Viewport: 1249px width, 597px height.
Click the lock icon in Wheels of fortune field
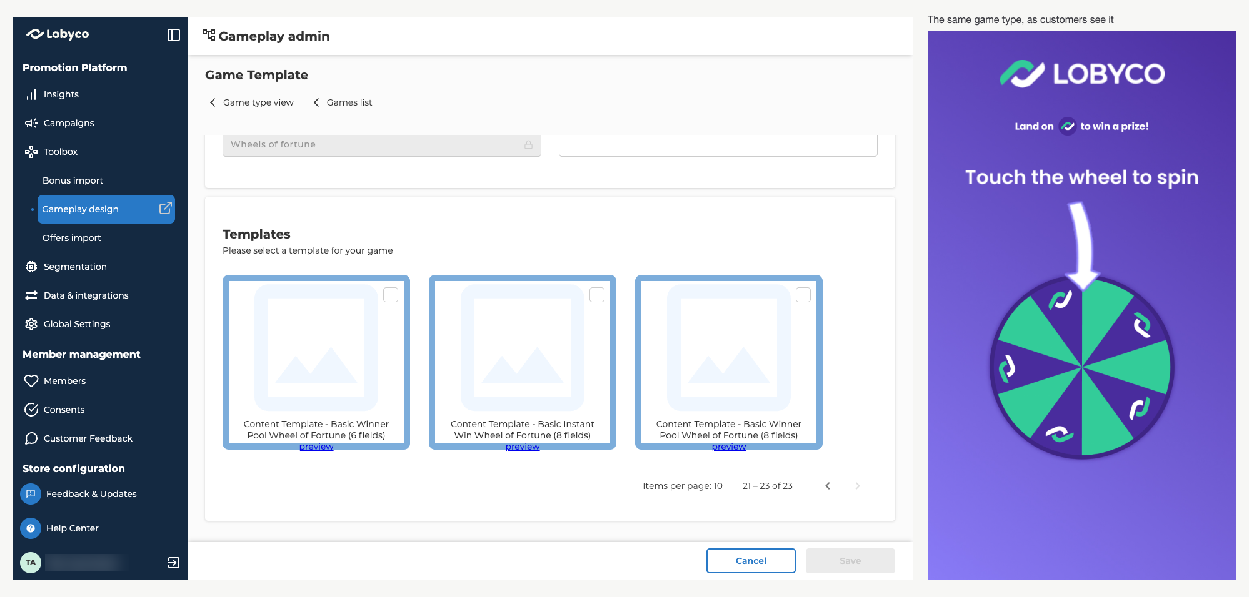coord(528,144)
